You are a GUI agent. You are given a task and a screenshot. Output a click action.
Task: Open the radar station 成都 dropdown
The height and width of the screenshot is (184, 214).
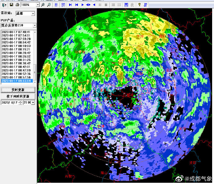[x=33, y=14]
